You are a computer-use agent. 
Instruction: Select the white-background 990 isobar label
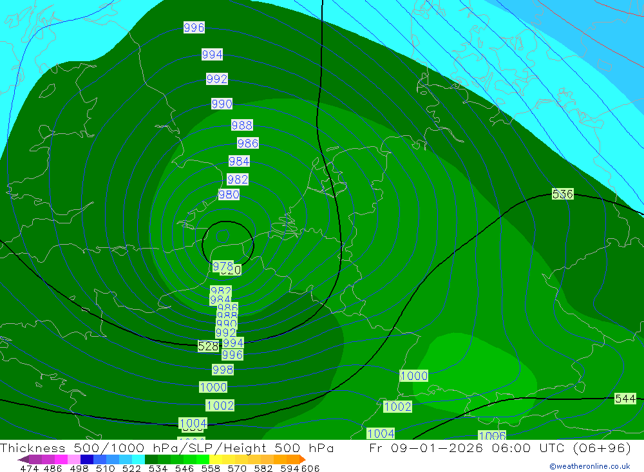click(222, 104)
